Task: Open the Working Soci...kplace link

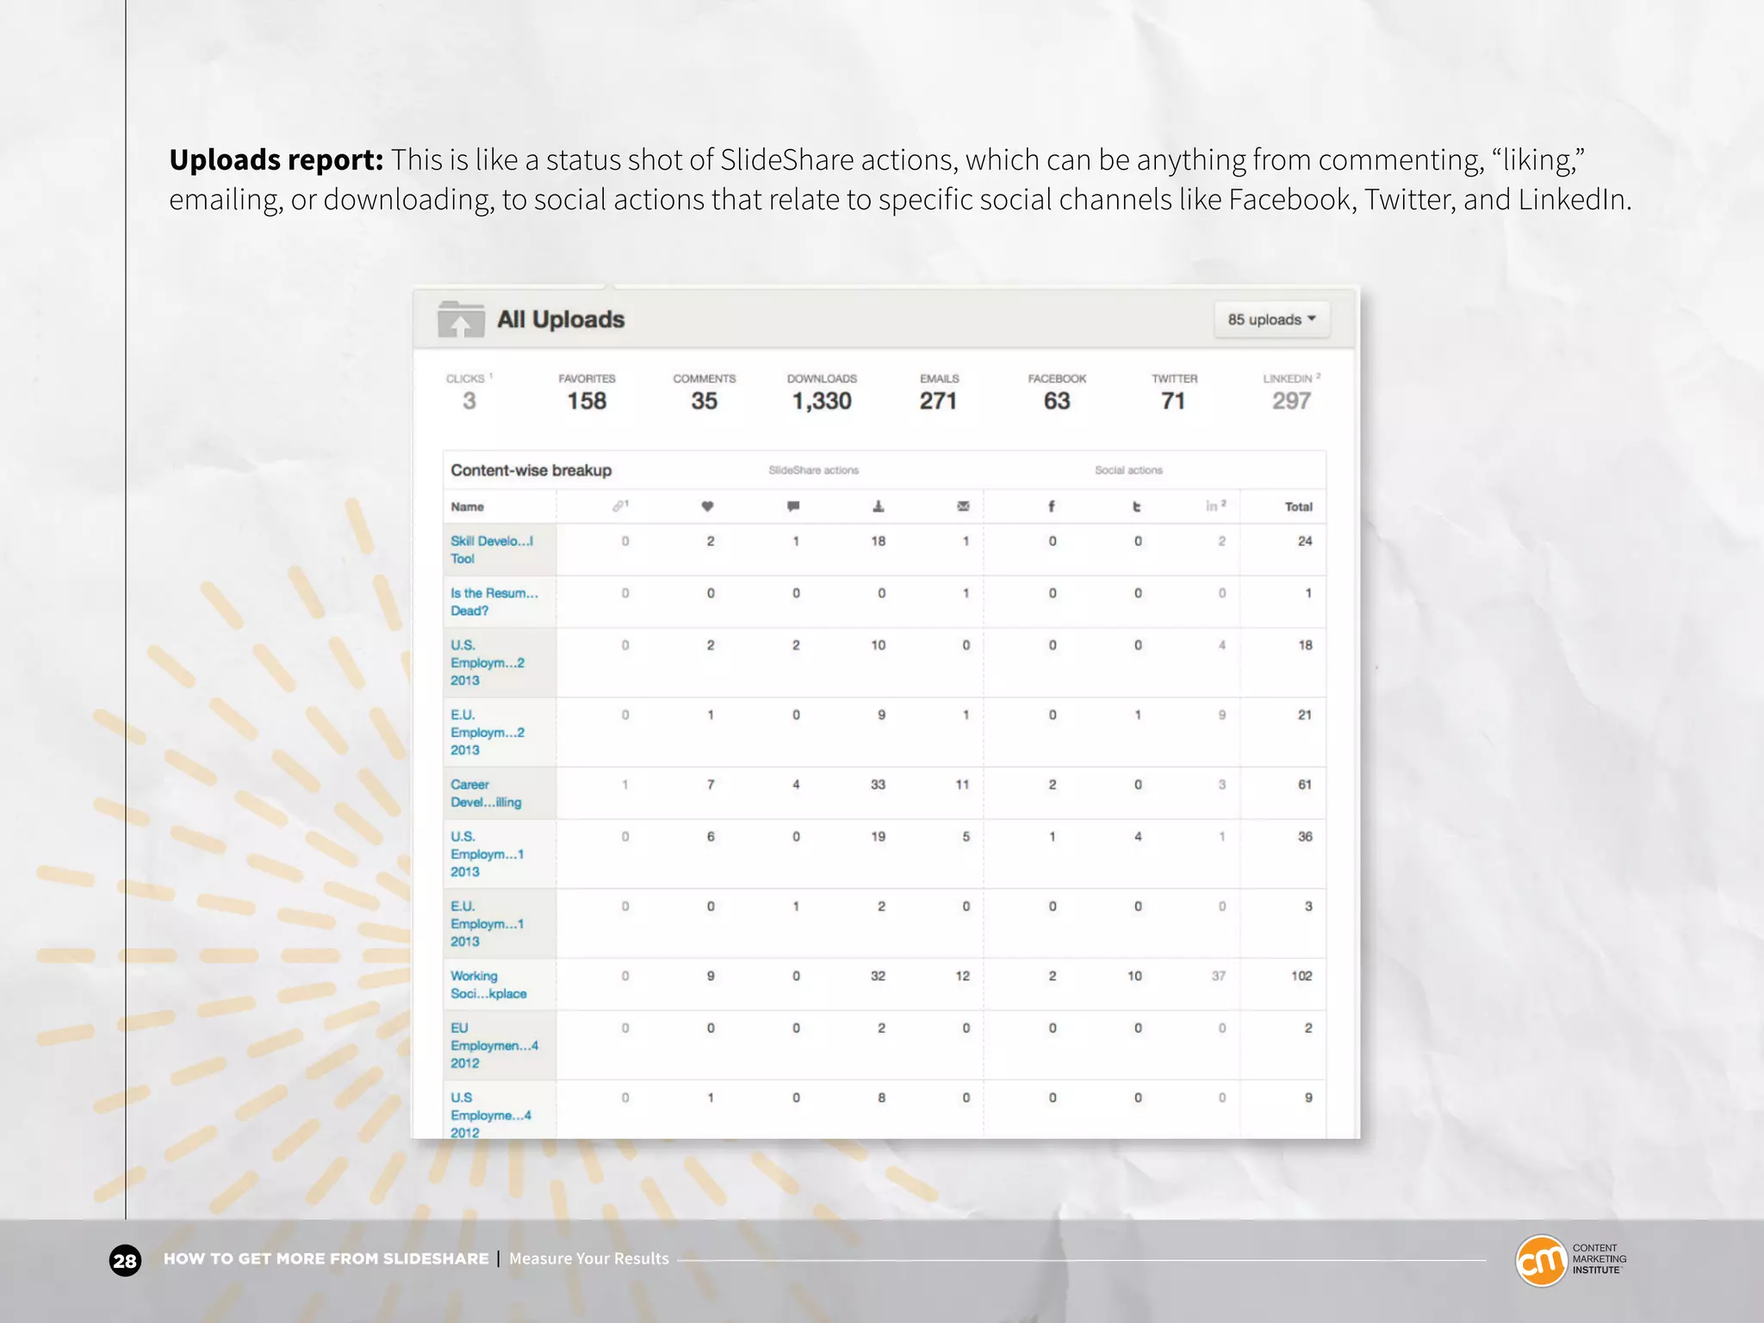Action: point(488,984)
